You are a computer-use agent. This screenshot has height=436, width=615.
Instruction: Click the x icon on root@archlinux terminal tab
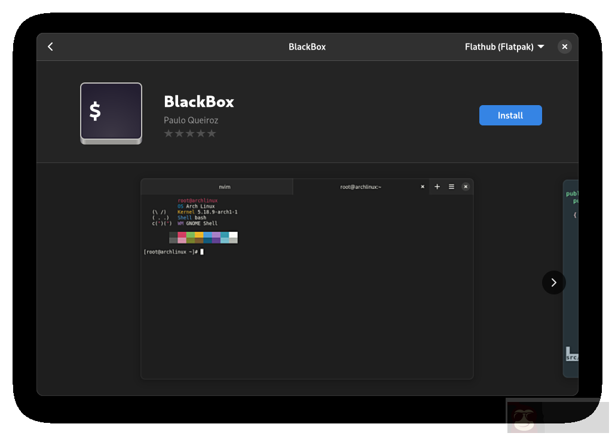(x=423, y=186)
